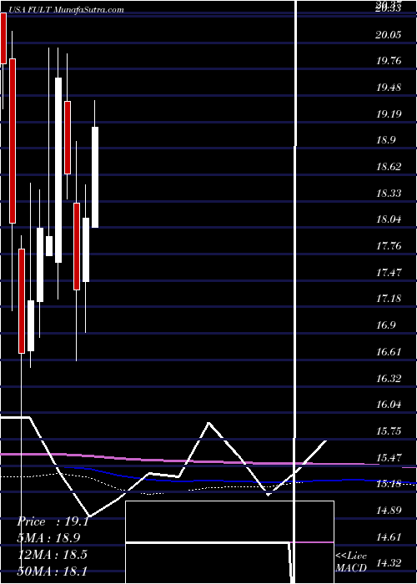Click the 15.47 price axis label
Screen dimensions: 417x584
pos(389,457)
